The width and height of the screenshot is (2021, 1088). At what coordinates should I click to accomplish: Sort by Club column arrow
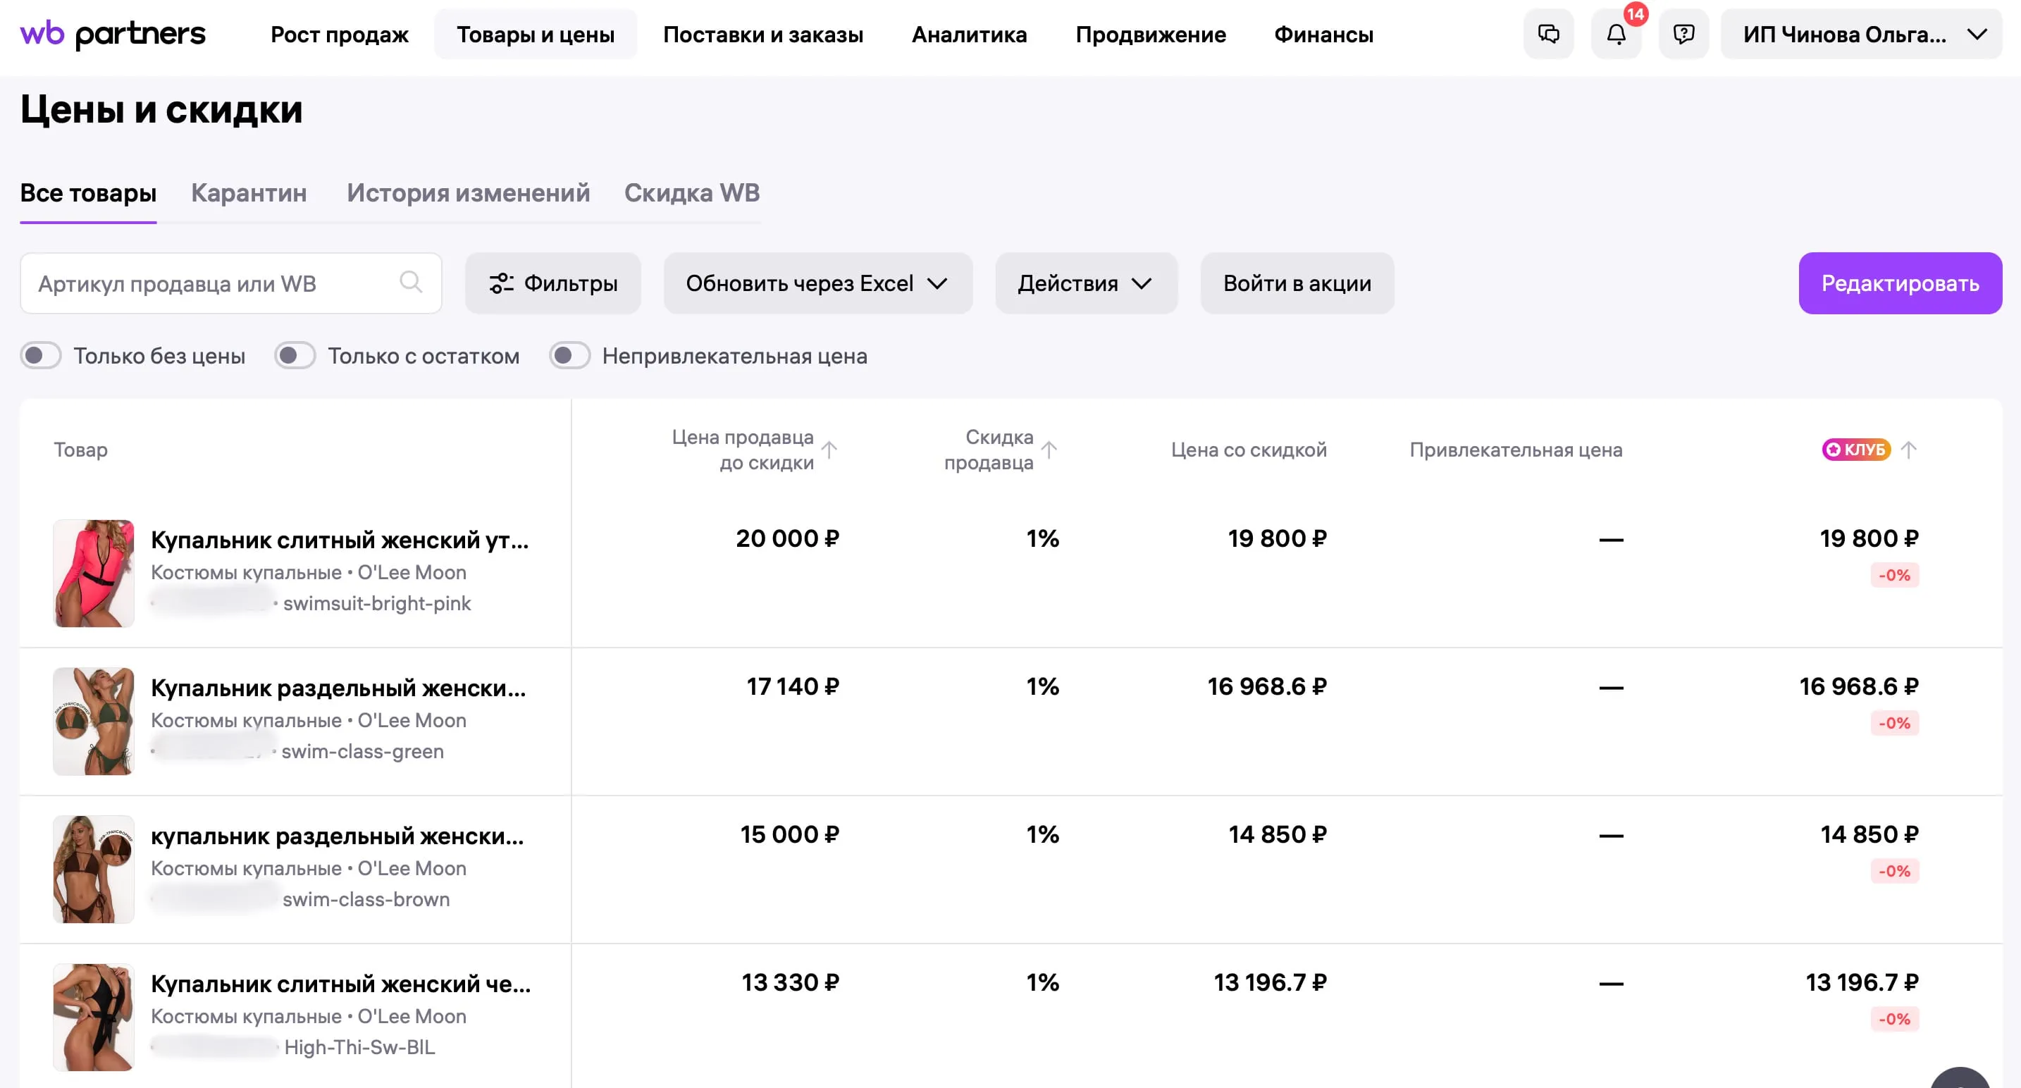pos(1909,450)
